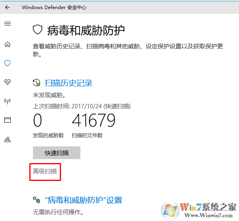Open device health heart icon

8,82
